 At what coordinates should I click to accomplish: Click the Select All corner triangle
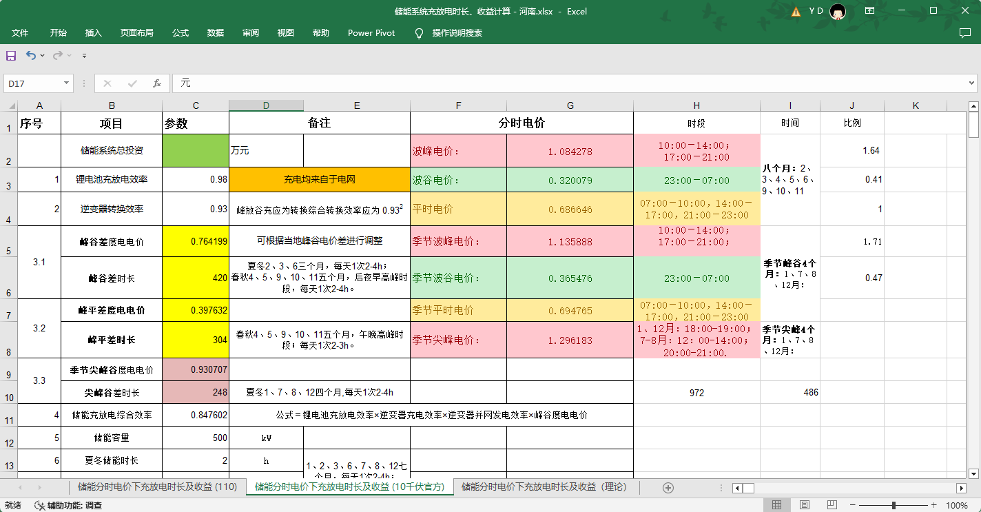9,105
